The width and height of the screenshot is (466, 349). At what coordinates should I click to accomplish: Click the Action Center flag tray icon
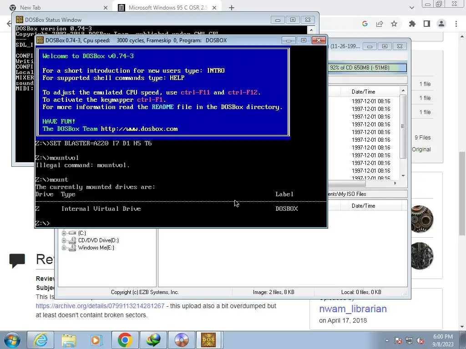click(x=398, y=340)
